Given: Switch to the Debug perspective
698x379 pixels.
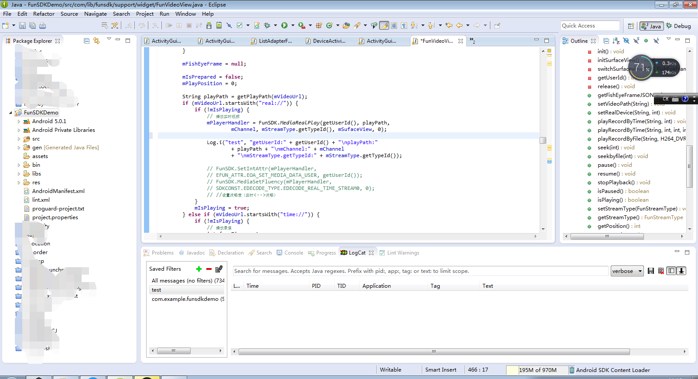Looking at the screenshot, I should [x=678, y=26].
